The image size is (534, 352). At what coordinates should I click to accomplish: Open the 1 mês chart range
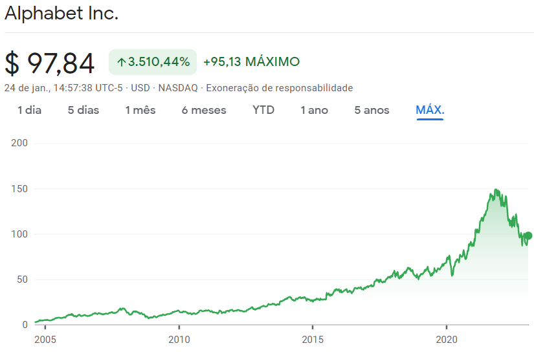pos(140,110)
